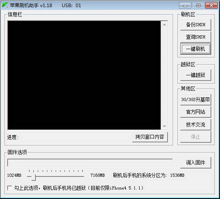Minimize the 苹果刷机助手 window
220x199 pixels.
[185, 6]
